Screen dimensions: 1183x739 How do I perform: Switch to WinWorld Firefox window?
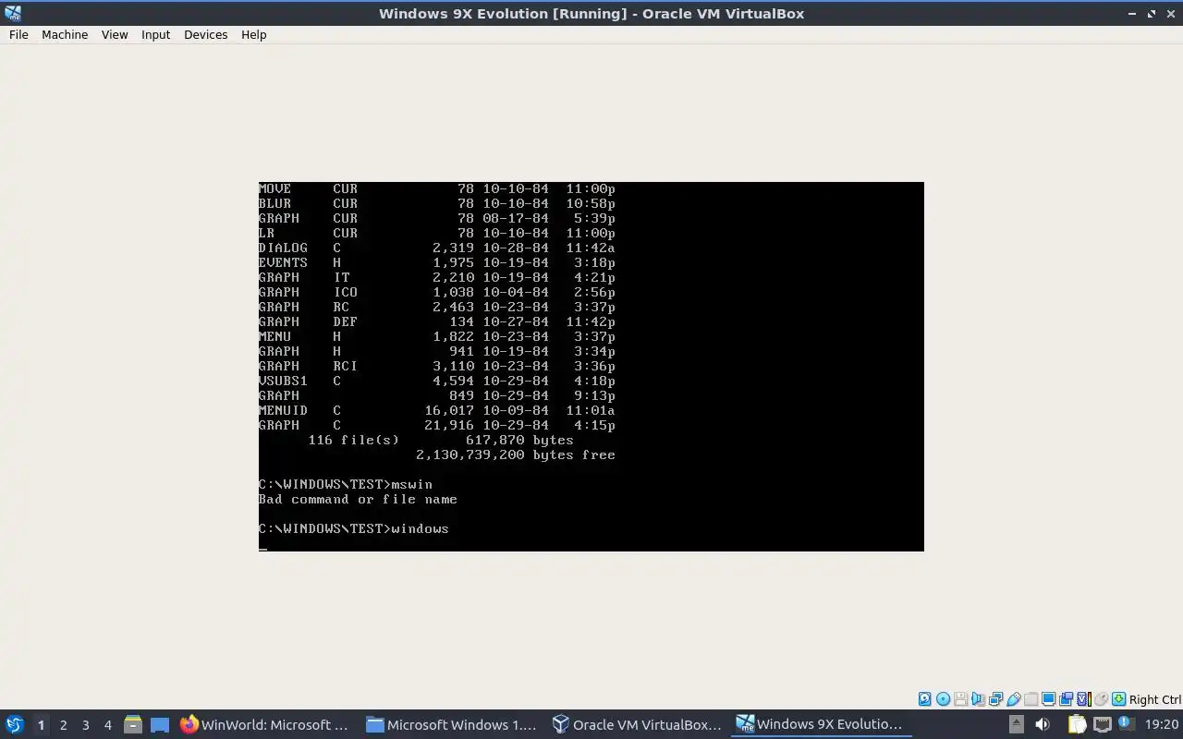pyautogui.click(x=264, y=724)
